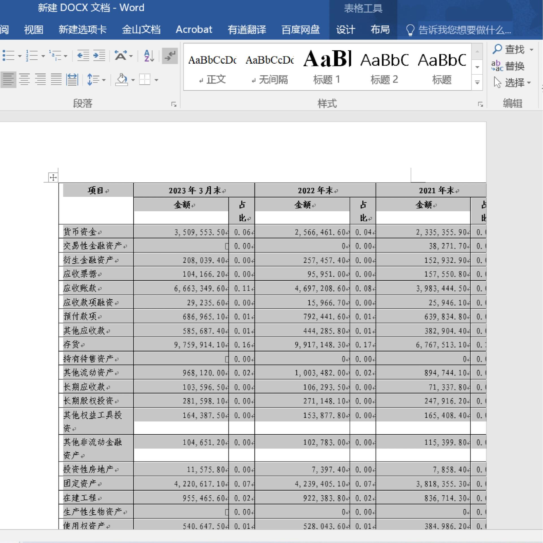Decrease paragraph indent
The height and width of the screenshot is (543, 543).
(83, 56)
